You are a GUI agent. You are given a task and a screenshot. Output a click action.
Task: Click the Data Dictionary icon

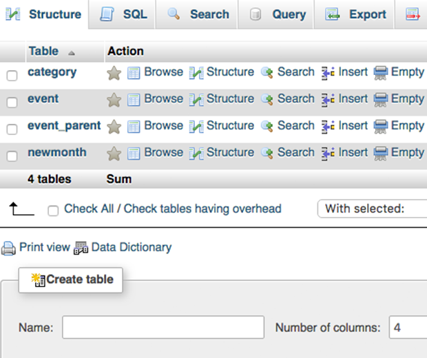coord(81,248)
